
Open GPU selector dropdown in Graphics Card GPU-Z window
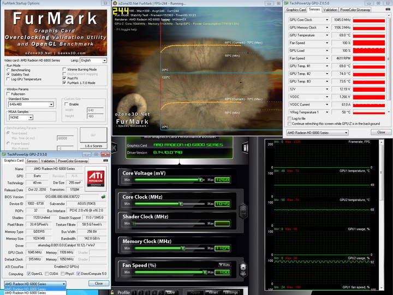pos(35,284)
